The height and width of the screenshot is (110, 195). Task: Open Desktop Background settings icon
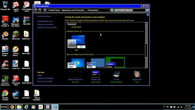click(75, 75)
